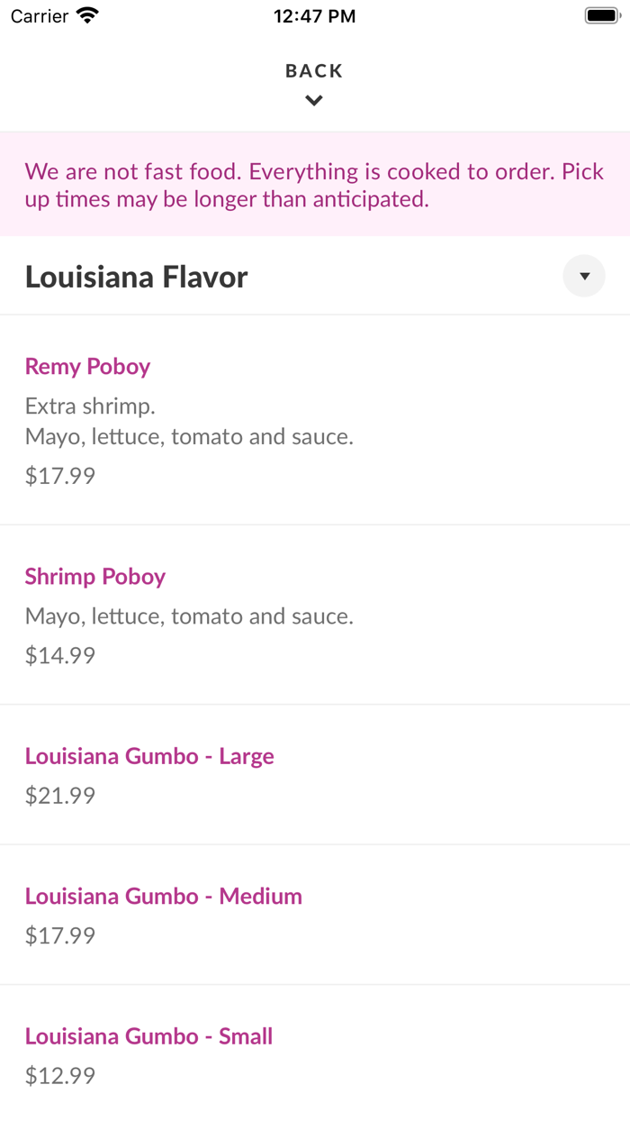Tap the collapse arrow beside Louisiana Flavor
Viewport: 630px width, 1121px height.
coord(584,276)
